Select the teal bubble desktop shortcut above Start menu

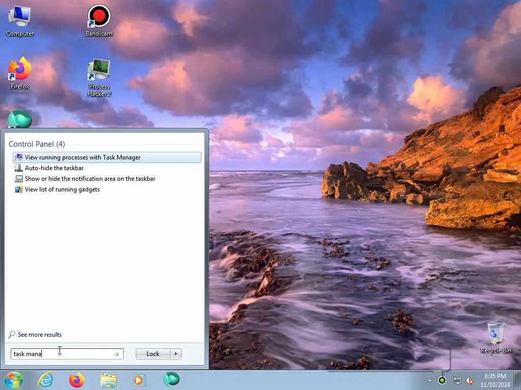[x=20, y=119]
